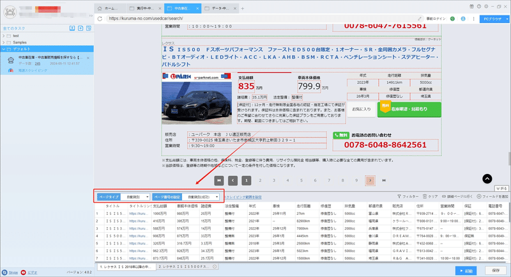Click the crab robot app logo
Screen dimensions: 511x277
click(10, 12)
